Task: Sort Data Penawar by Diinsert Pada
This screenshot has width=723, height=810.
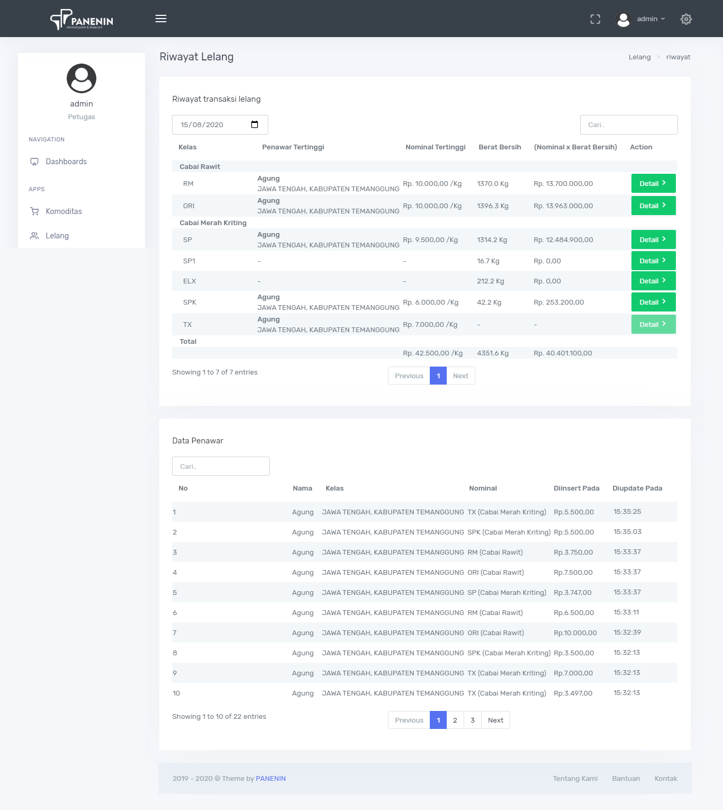Action: pyautogui.click(x=576, y=488)
